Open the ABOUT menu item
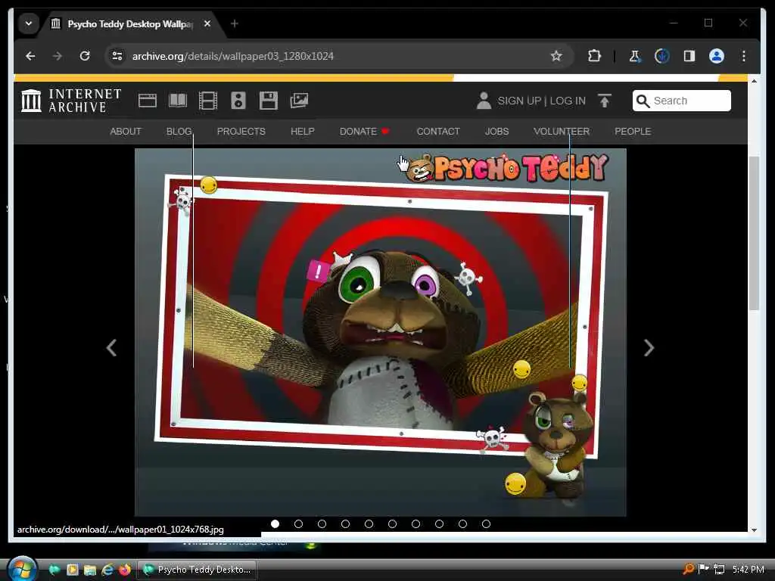 (126, 132)
